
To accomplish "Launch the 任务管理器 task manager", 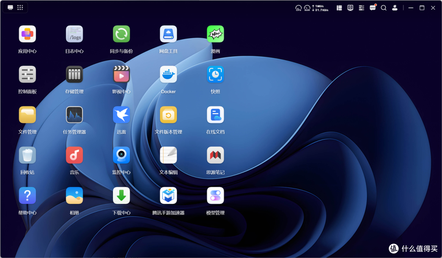I will 74,115.
